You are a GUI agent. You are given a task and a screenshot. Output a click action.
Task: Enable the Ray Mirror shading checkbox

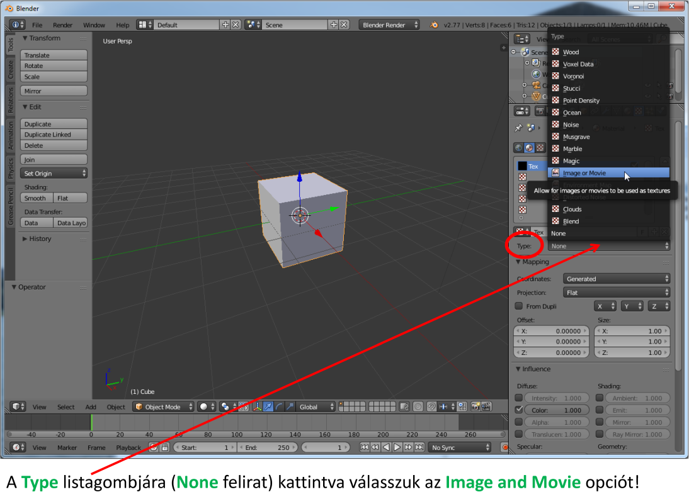[600, 434]
